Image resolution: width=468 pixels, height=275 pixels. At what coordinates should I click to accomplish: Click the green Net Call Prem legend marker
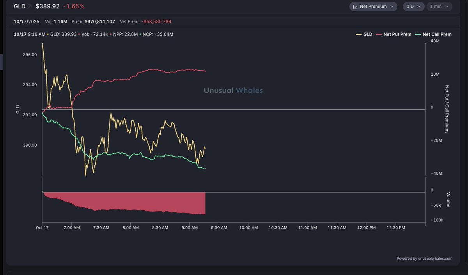coord(419,34)
